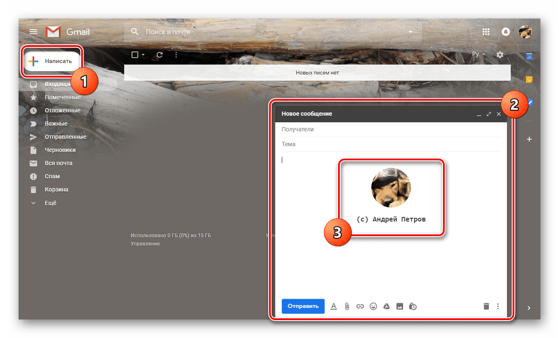Open the settings gear menu
Viewport: 559px width, 338px height.
500,55
